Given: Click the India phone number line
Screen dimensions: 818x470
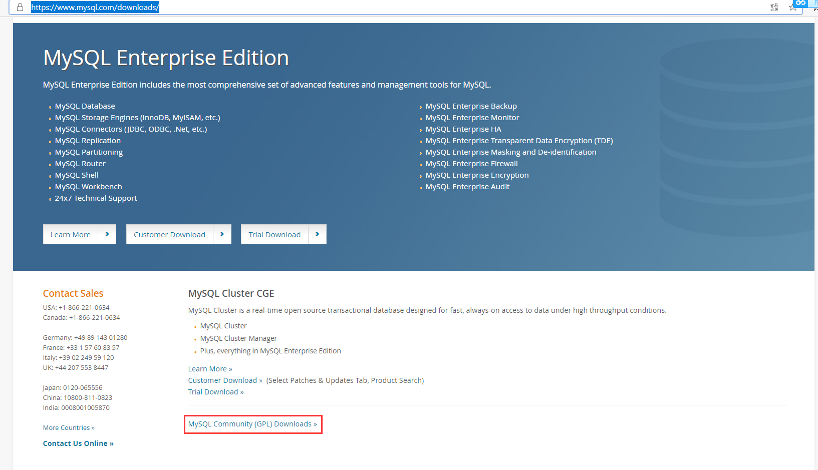Looking at the screenshot, I should coord(76,408).
